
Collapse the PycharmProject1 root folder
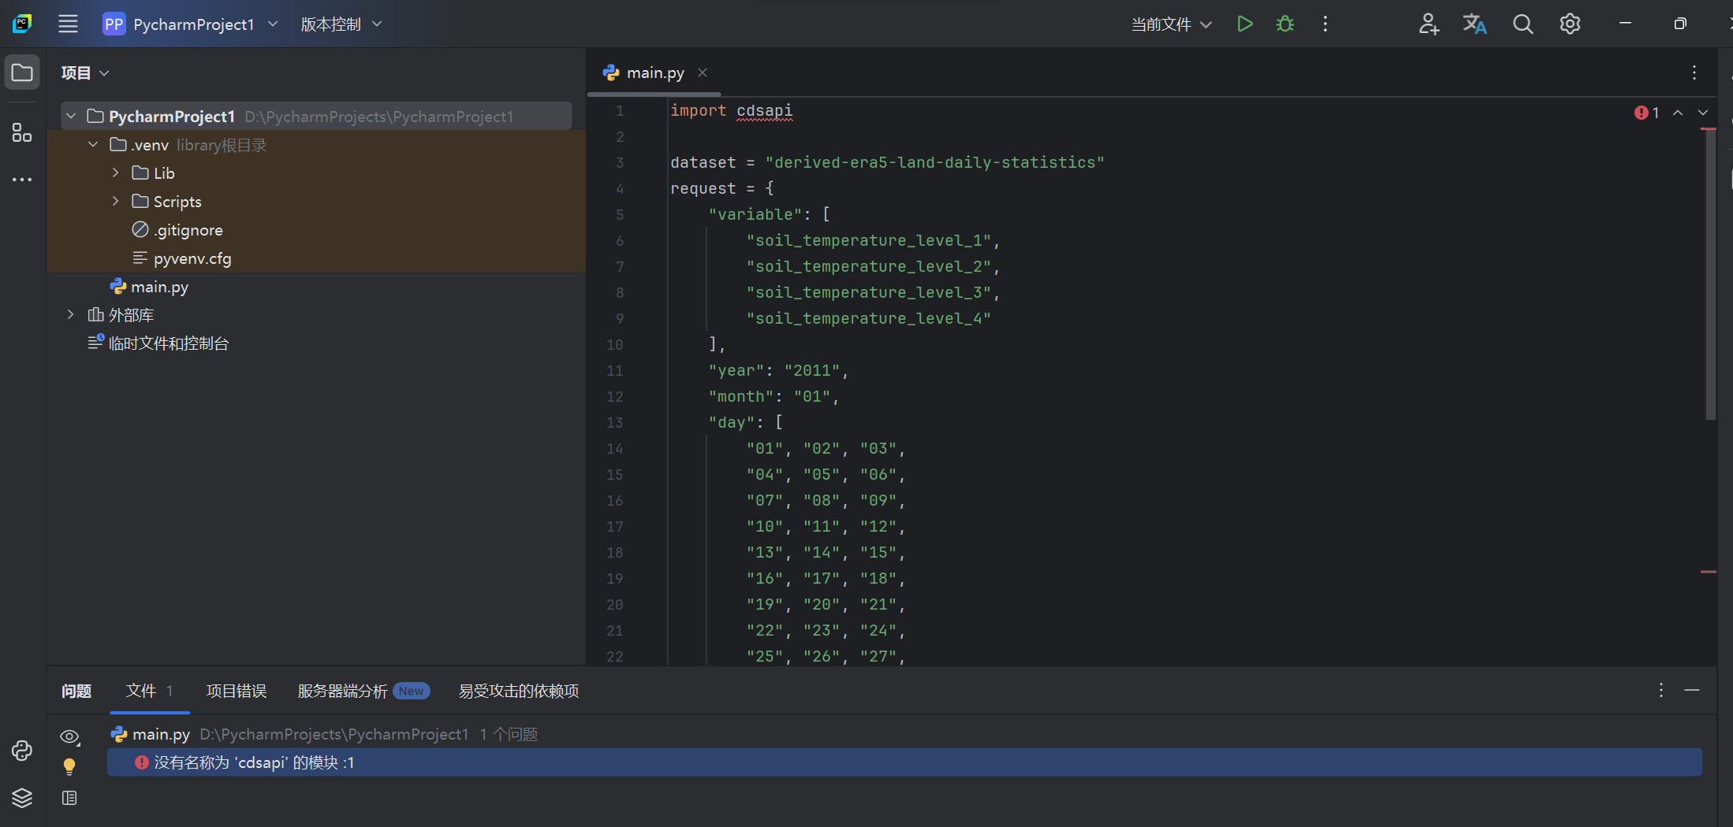point(71,117)
